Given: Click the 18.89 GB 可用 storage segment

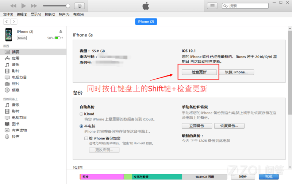Looking at the screenshot, I should [x=204, y=177].
